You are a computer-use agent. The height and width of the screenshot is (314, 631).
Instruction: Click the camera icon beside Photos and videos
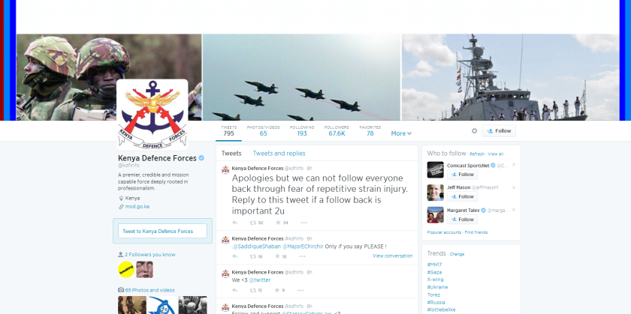click(121, 290)
